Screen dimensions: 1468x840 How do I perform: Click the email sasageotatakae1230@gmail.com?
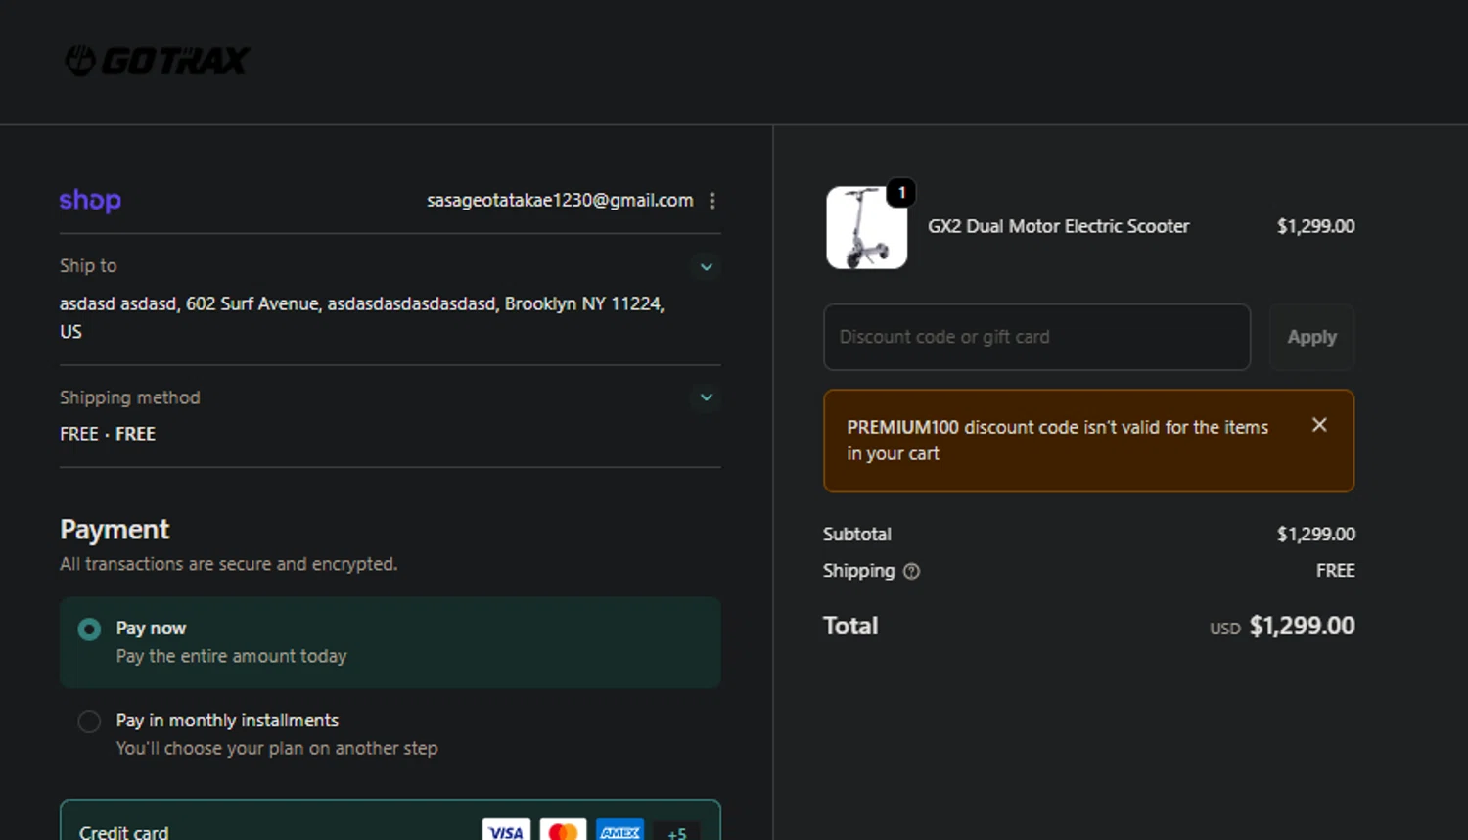pos(560,200)
